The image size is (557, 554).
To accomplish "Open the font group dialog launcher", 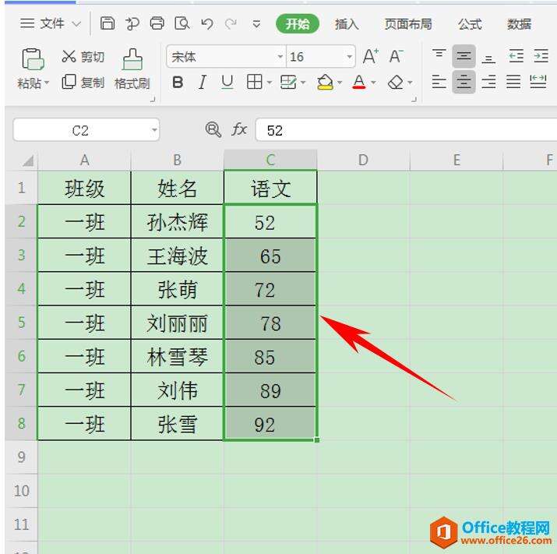I will [x=414, y=99].
